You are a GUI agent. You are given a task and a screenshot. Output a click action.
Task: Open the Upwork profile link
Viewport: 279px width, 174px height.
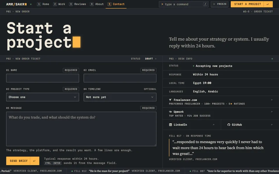tap(221, 114)
